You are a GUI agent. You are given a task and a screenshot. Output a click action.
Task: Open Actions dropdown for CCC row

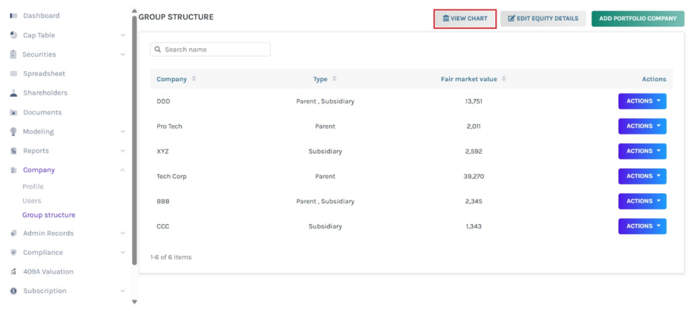coord(641,226)
